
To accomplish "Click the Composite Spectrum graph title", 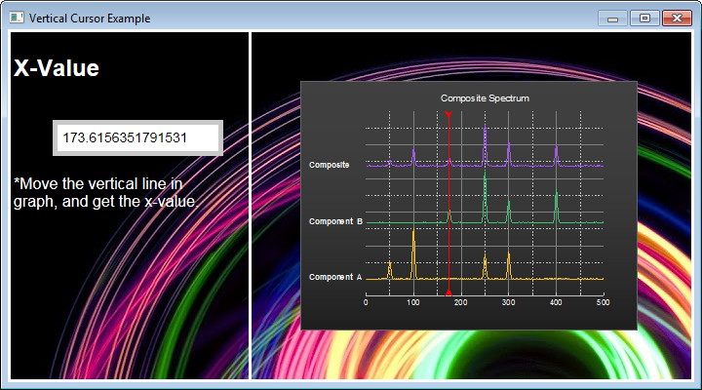I will (x=485, y=98).
